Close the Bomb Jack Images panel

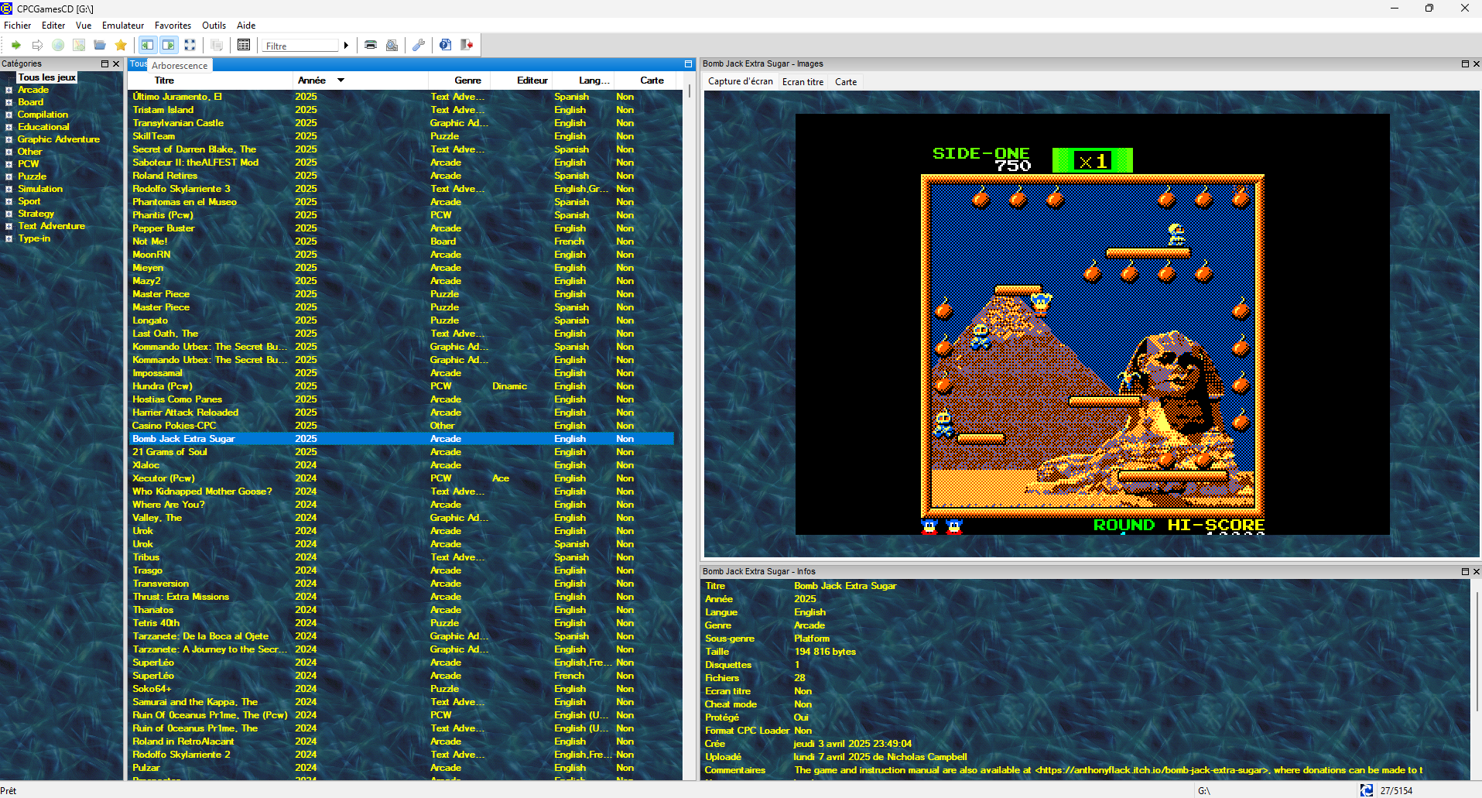point(1476,63)
